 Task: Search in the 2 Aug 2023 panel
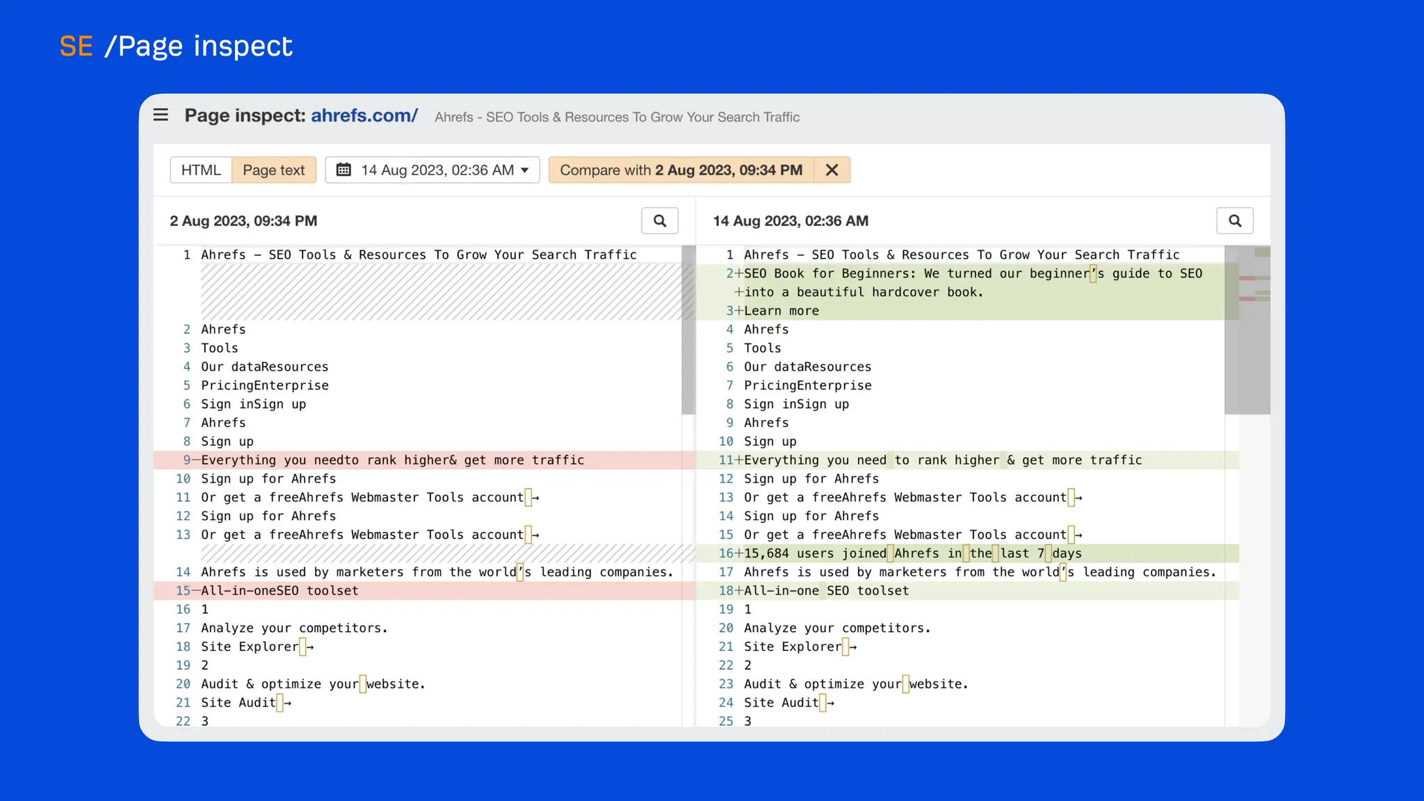(x=659, y=220)
